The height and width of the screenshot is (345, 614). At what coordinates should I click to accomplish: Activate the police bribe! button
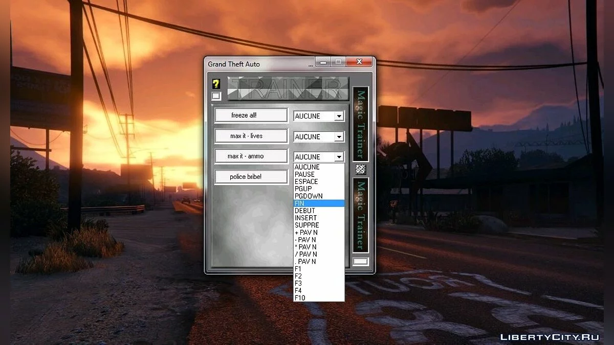coord(251,177)
